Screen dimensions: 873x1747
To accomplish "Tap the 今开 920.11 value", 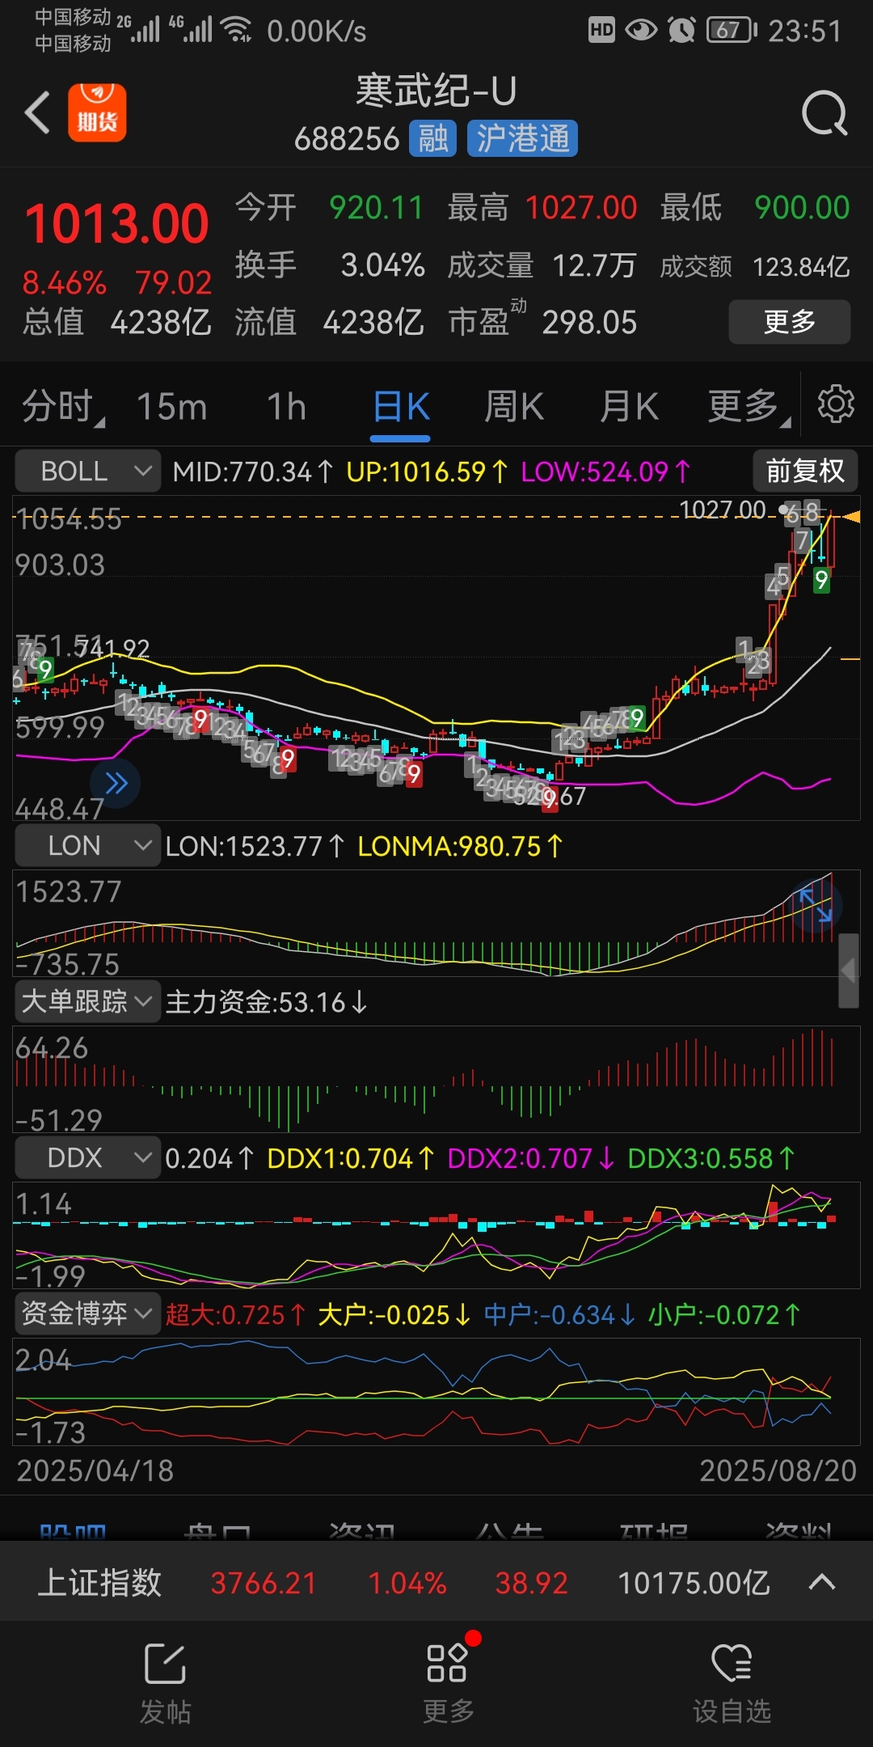I will 376,208.
